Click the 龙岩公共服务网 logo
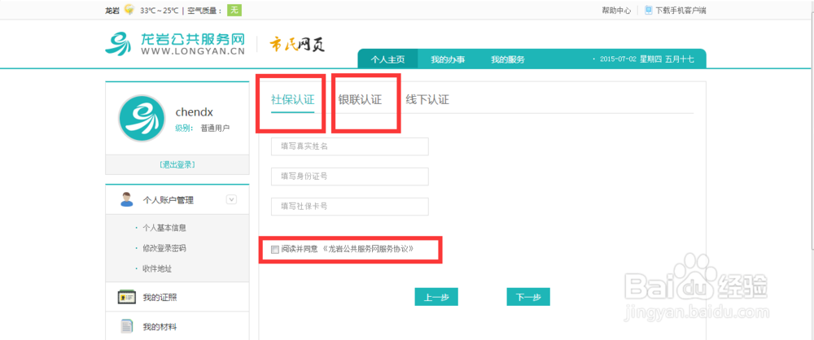This screenshot has height=340, width=814. [x=175, y=44]
